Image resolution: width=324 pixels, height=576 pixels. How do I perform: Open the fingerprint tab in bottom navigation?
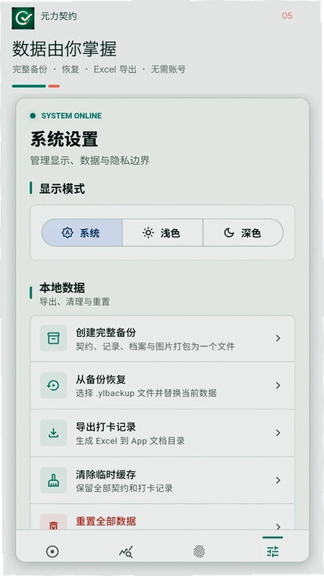[x=199, y=551]
